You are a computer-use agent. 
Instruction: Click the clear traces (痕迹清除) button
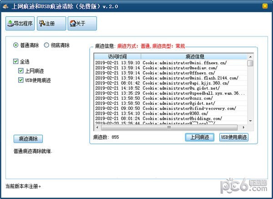[x=28, y=139]
